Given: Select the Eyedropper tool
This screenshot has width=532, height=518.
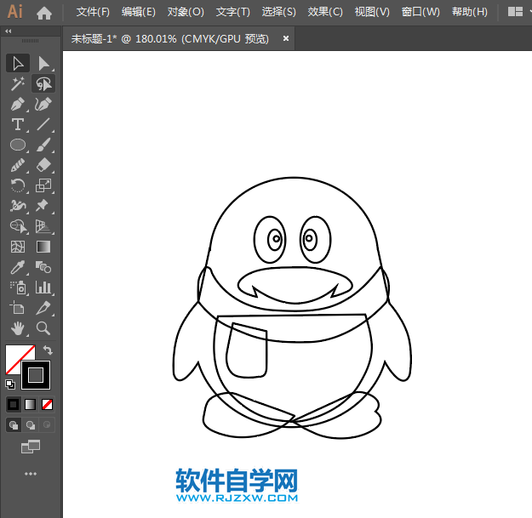Looking at the screenshot, I should click(18, 267).
